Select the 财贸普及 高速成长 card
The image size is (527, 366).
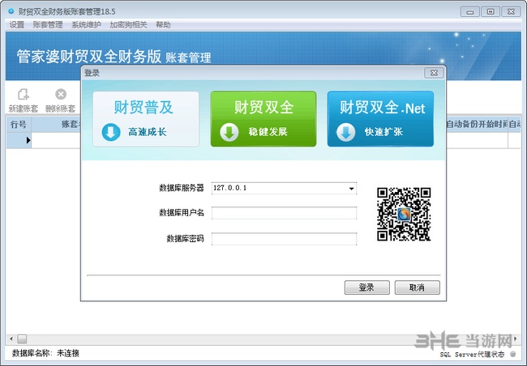click(x=146, y=119)
